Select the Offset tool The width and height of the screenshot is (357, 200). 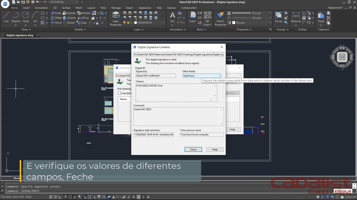coord(56,18)
